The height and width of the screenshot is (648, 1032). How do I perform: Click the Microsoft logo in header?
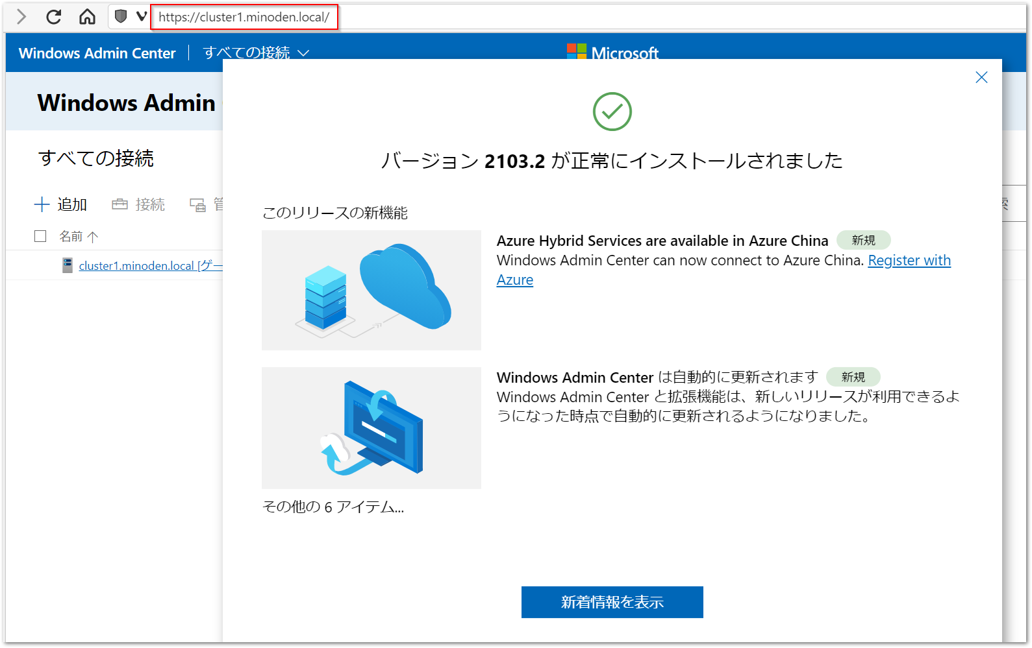point(612,52)
